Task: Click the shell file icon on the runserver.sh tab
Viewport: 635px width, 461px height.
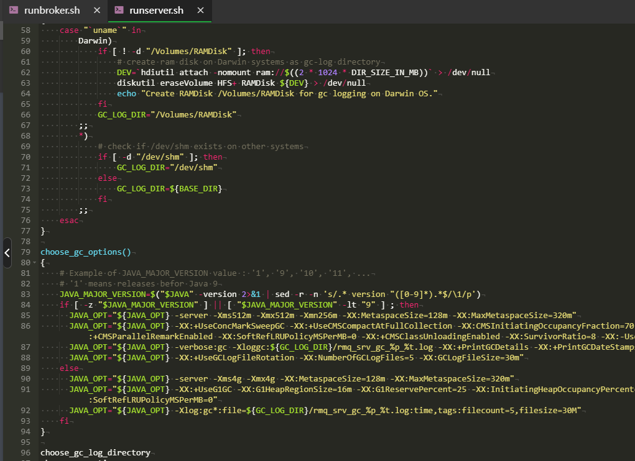Action: (119, 10)
